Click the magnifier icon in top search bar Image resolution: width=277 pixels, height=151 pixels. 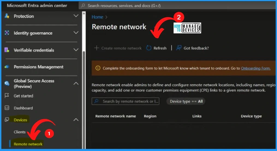point(83,5)
